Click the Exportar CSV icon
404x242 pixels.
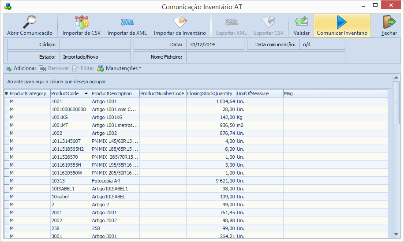click(x=269, y=22)
